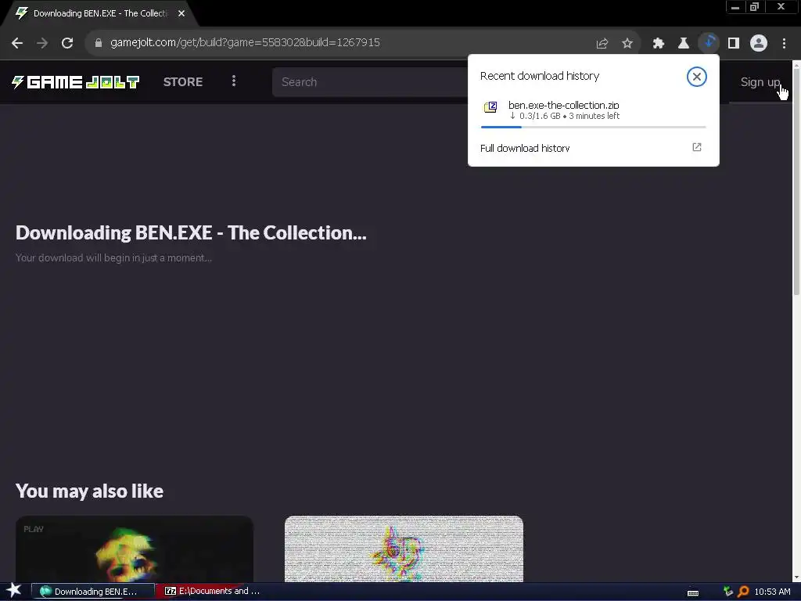Click the 10:53 AM clock
This screenshot has width=801, height=601.
pyautogui.click(x=772, y=592)
